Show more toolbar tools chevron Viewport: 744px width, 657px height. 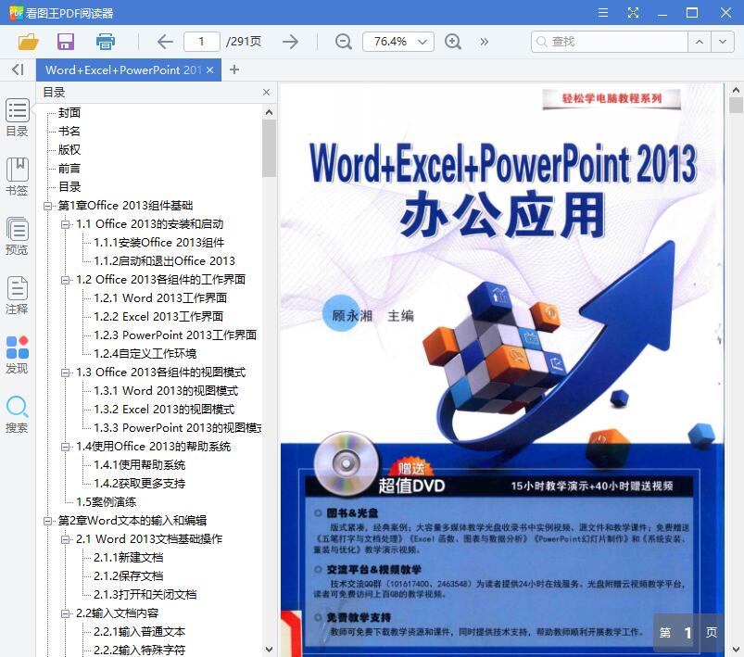click(484, 42)
